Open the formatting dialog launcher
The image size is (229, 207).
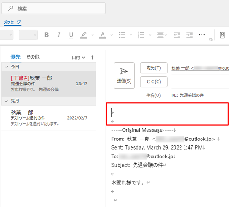click(211, 39)
